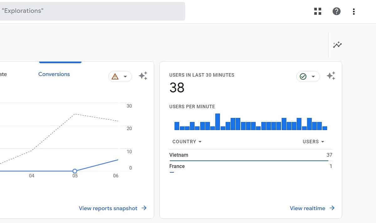Open the COUNTRY dimension dropdown
Viewport: 376px width, 223px height.
(x=187, y=142)
